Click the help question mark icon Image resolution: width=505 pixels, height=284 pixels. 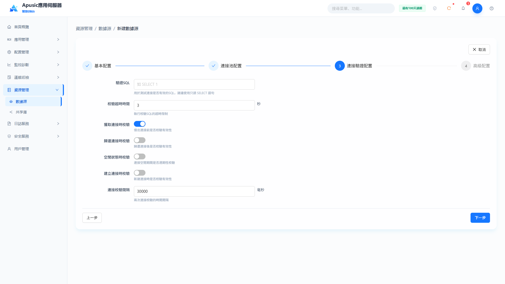coord(492,8)
